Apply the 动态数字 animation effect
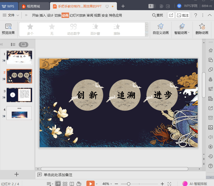Viewport: 214px width, 186px height. (73, 29)
